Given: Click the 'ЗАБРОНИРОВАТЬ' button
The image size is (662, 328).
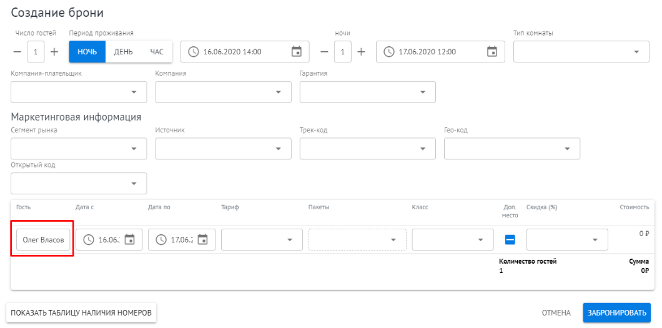Looking at the screenshot, I should (616, 313).
